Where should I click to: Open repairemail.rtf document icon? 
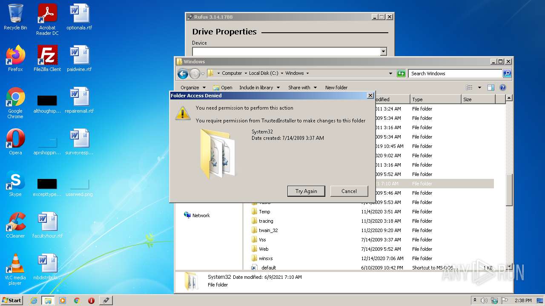coord(79,100)
